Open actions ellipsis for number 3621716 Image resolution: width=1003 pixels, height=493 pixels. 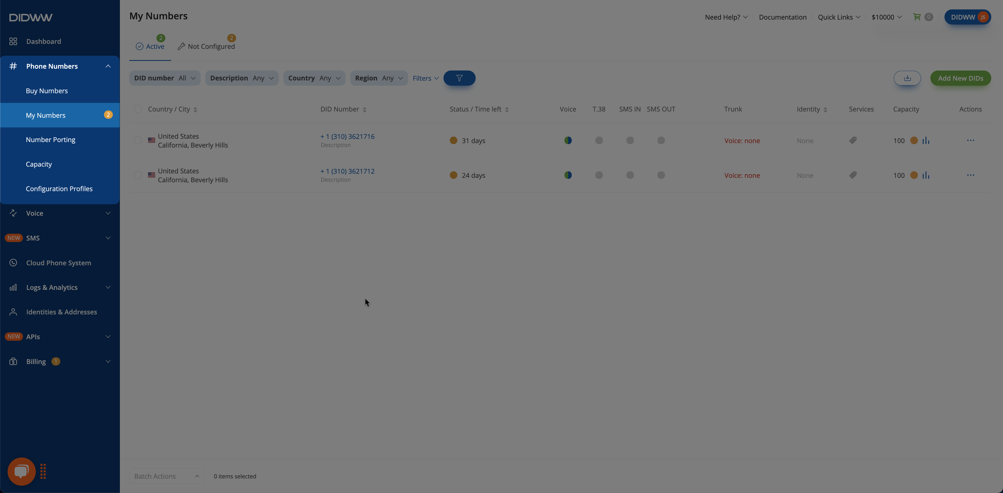pos(970,140)
